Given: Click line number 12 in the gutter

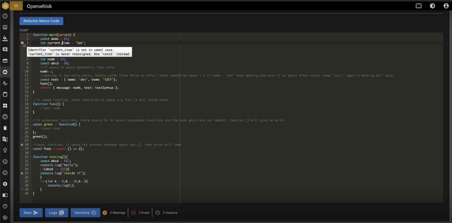Looking at the screenshot, I should coord(26,80).
